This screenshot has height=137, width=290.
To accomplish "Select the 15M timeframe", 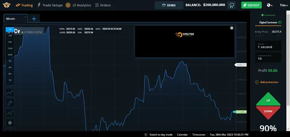I will [x=10, y=48].
